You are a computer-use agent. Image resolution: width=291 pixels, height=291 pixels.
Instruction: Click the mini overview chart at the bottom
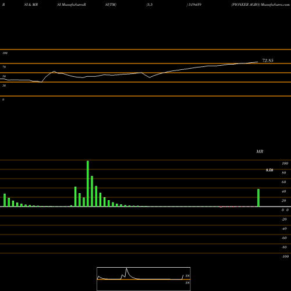(144, 279)
